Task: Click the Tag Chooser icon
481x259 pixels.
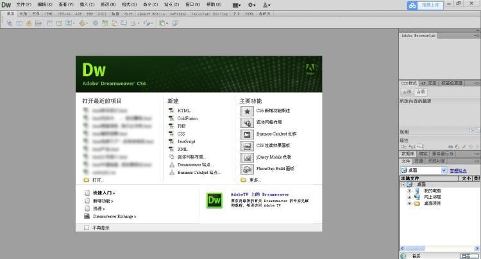Action: pos(176,23)
